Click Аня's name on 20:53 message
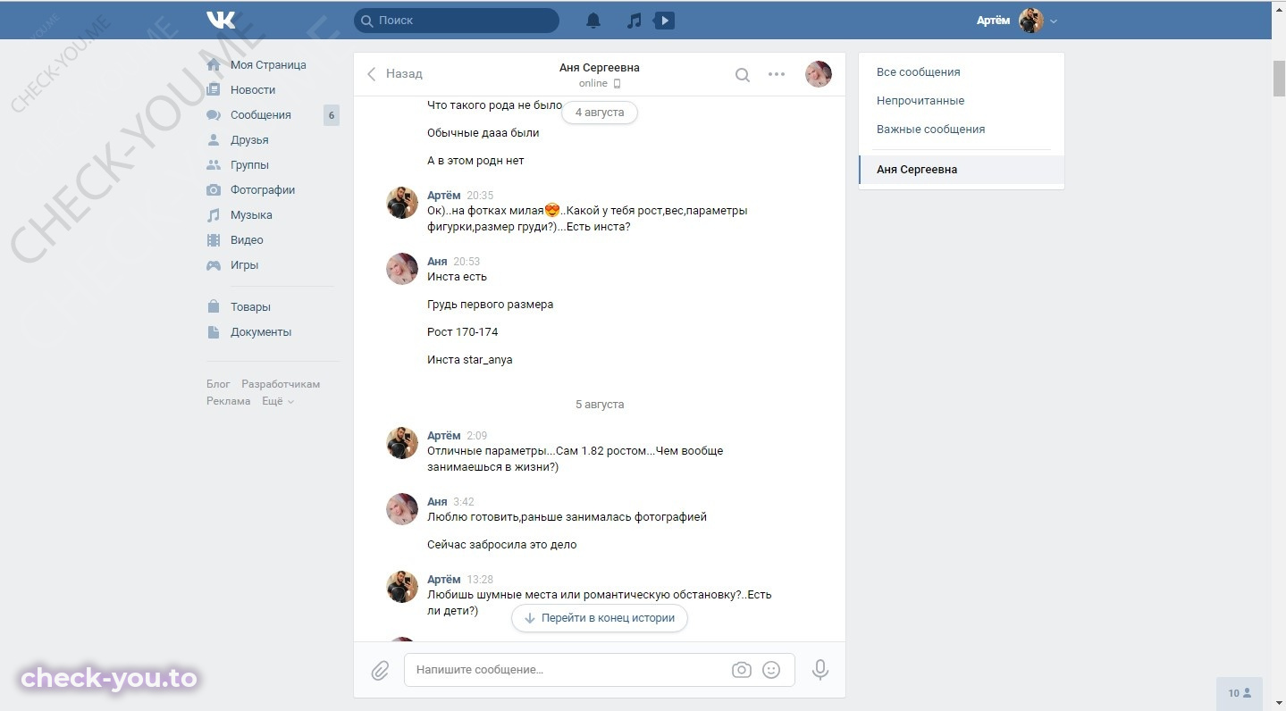1286x711 pixels. [x=437, y=262]
